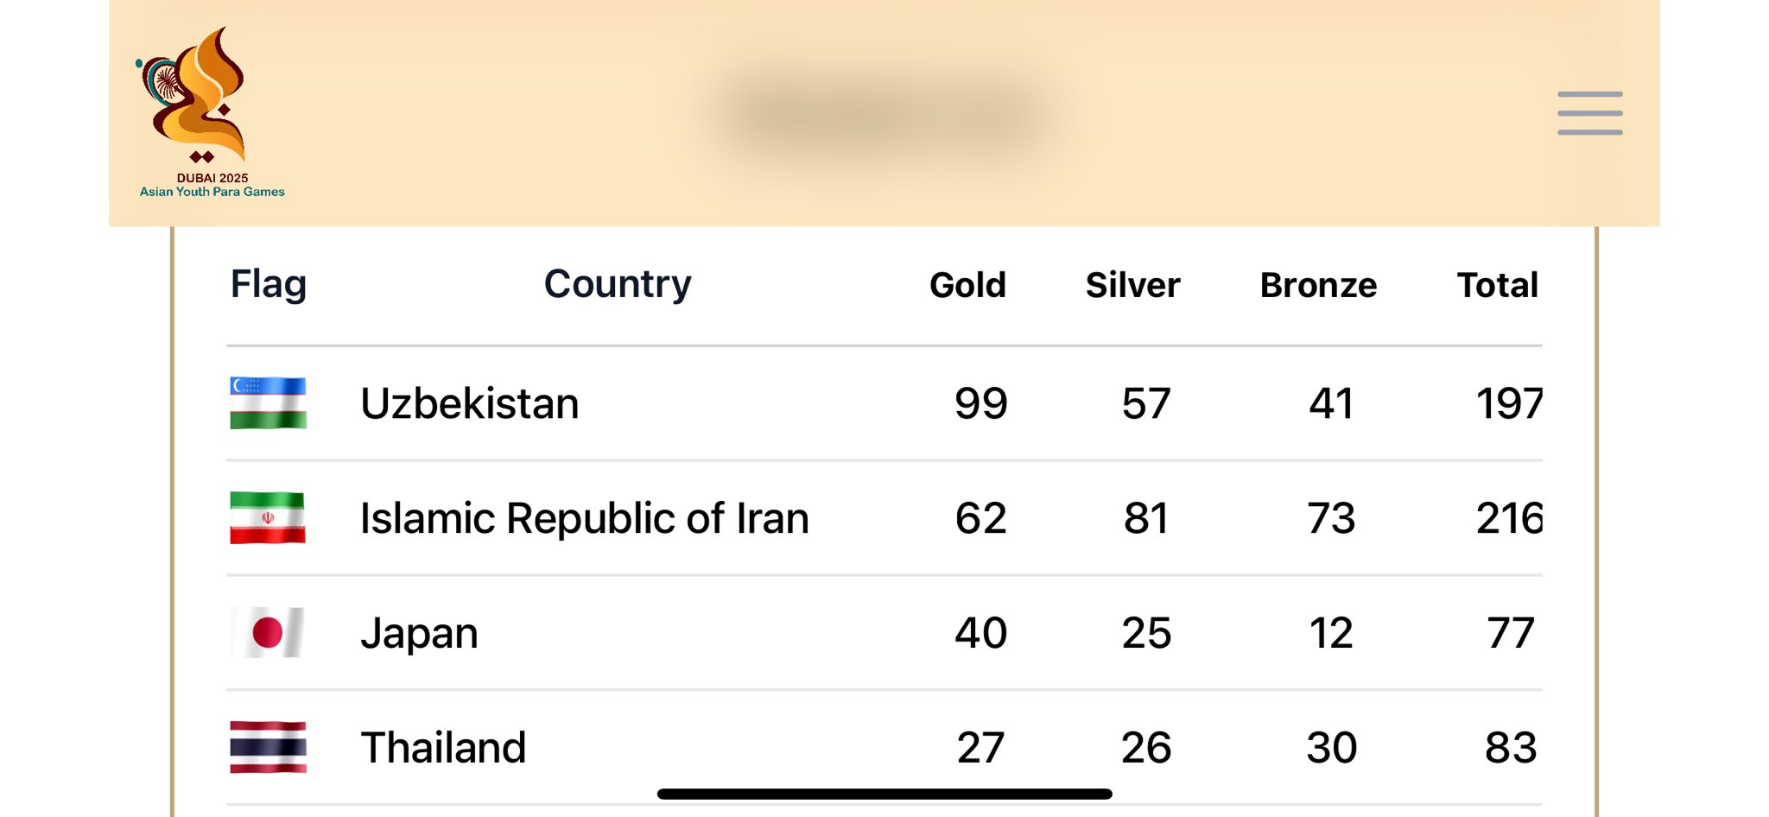
Task: Select the Gold column header
Action: [967, 285]
